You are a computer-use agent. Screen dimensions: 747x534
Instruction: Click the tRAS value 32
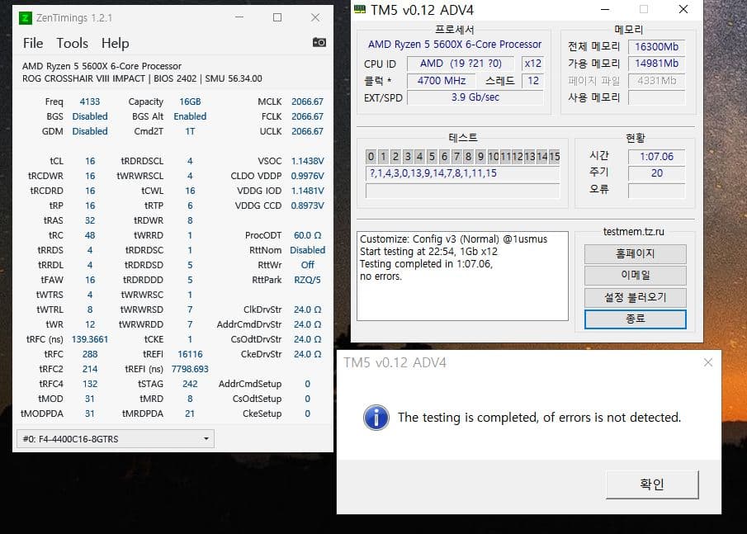point(90,220)
